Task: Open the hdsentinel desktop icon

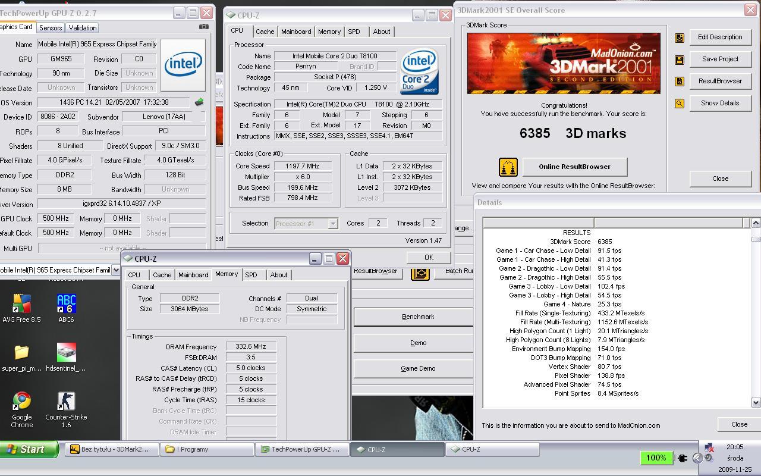Action: [66, 357]
